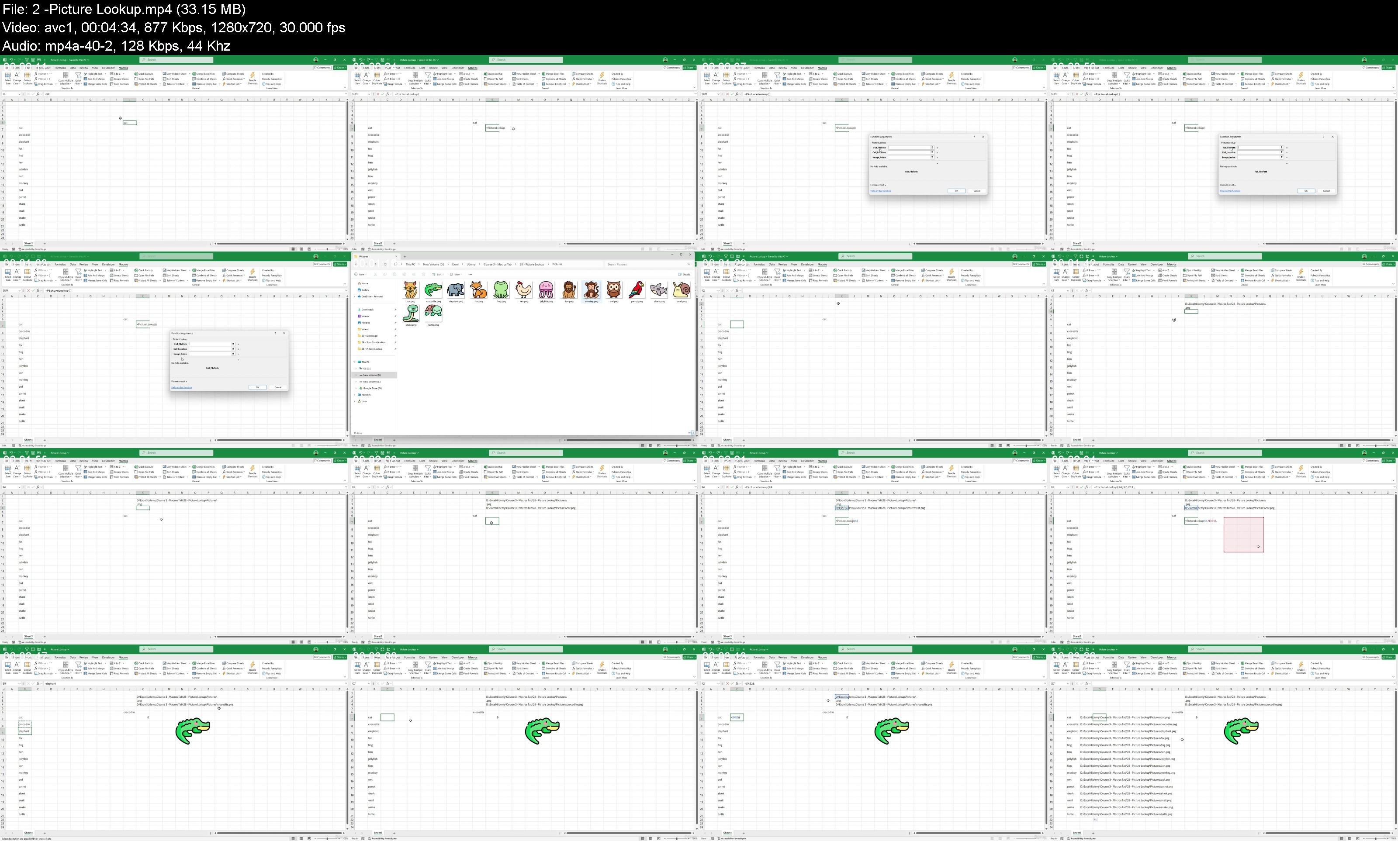Click the 28 - Picture Lookup breadcrumb
1398x841 pixels.
click(532, 265)
